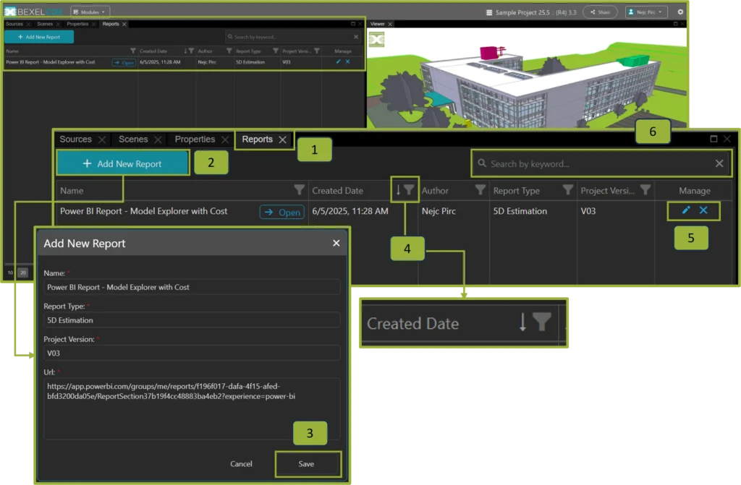Select page size 20 in the small top window

[x=22, y=272]
